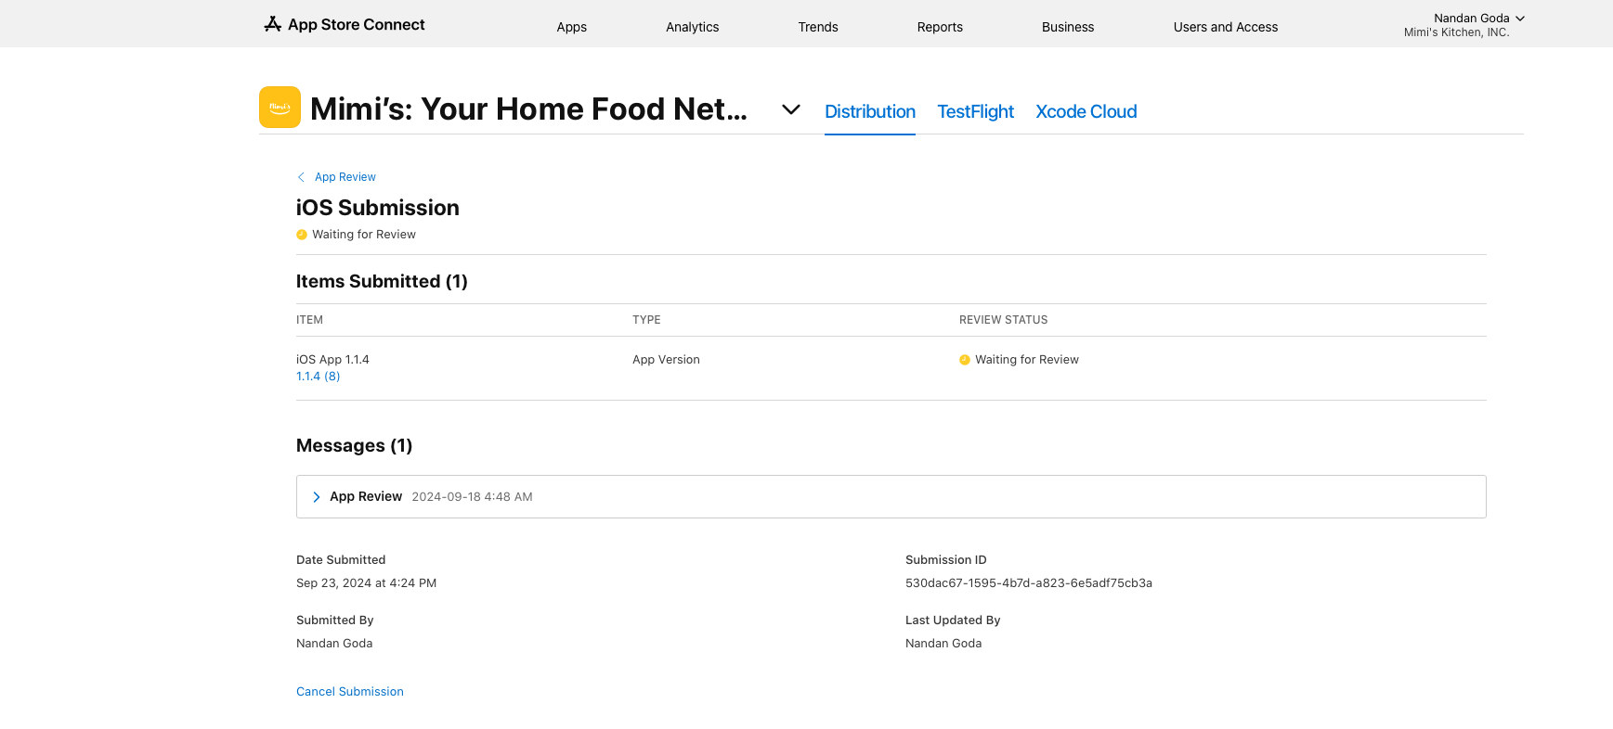This screenshot has height=729, width=1613.
Task: Open the app switcher dropdown chevron
Action: tap(791, 109)
